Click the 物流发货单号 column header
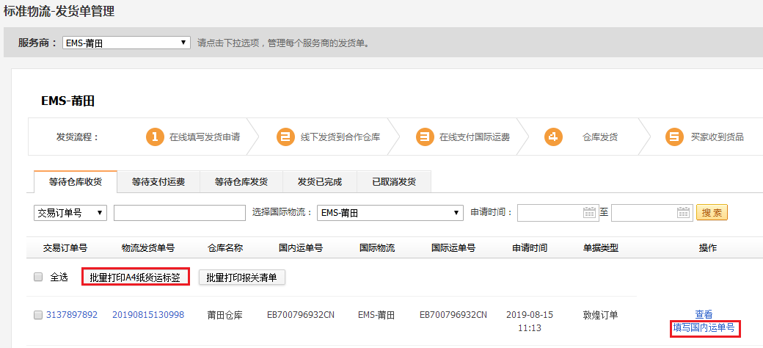 click(x=148, y=247)
